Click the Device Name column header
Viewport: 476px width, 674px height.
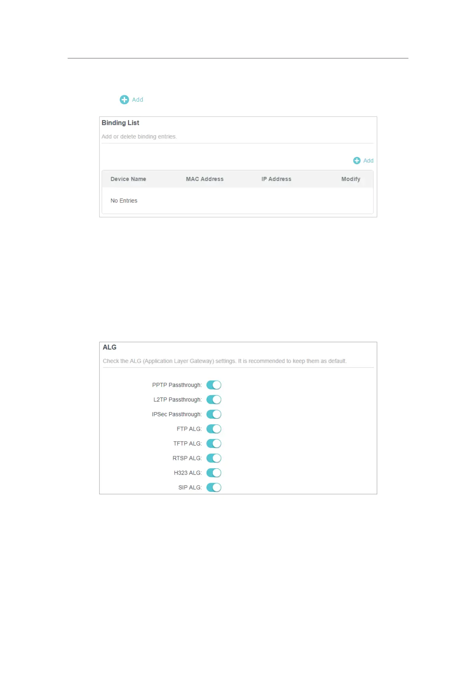pyautogui.click(x=128, y=179)
